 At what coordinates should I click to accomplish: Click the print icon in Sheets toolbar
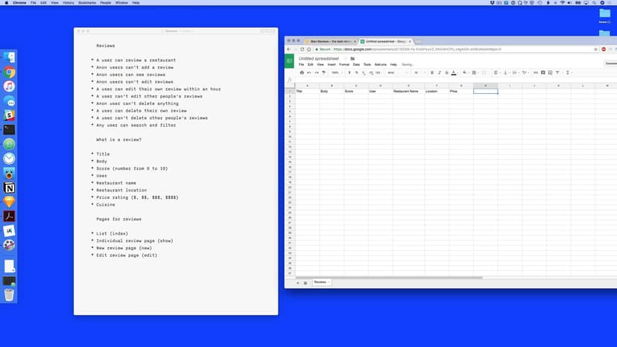(x=302, y=73)
